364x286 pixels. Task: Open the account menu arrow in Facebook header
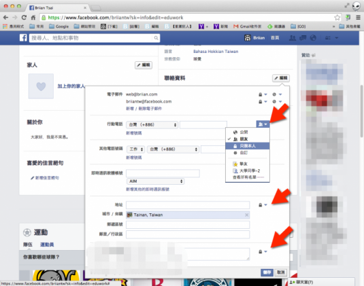(337, 38)
